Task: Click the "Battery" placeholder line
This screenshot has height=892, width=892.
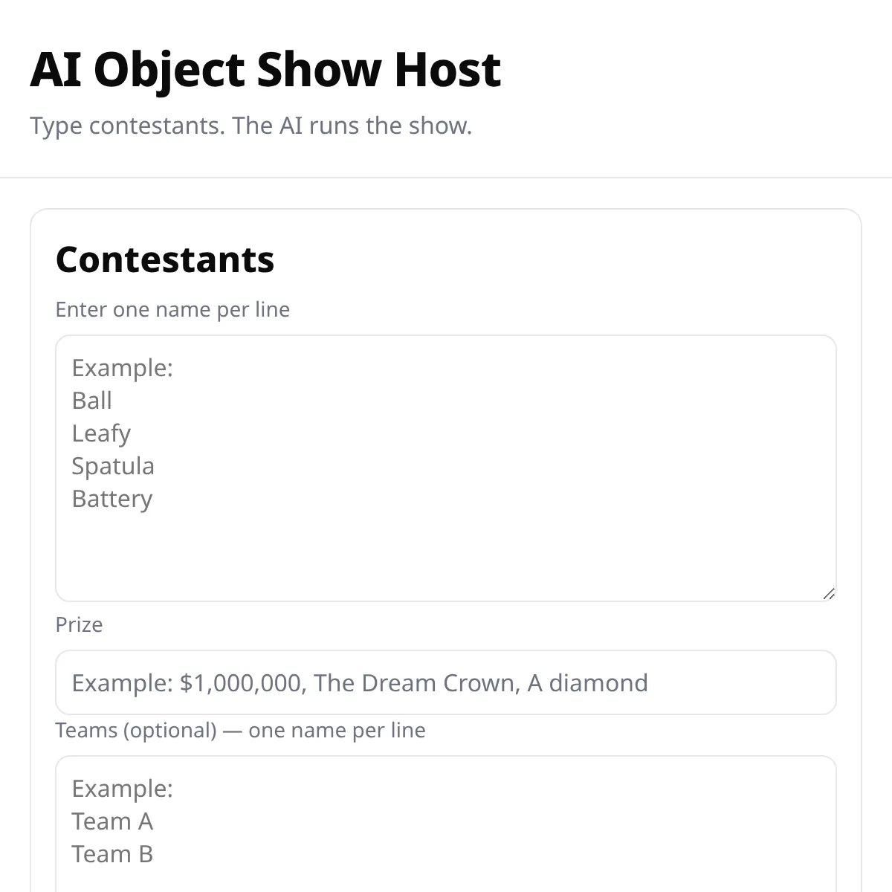Action: tap(112, 499)
